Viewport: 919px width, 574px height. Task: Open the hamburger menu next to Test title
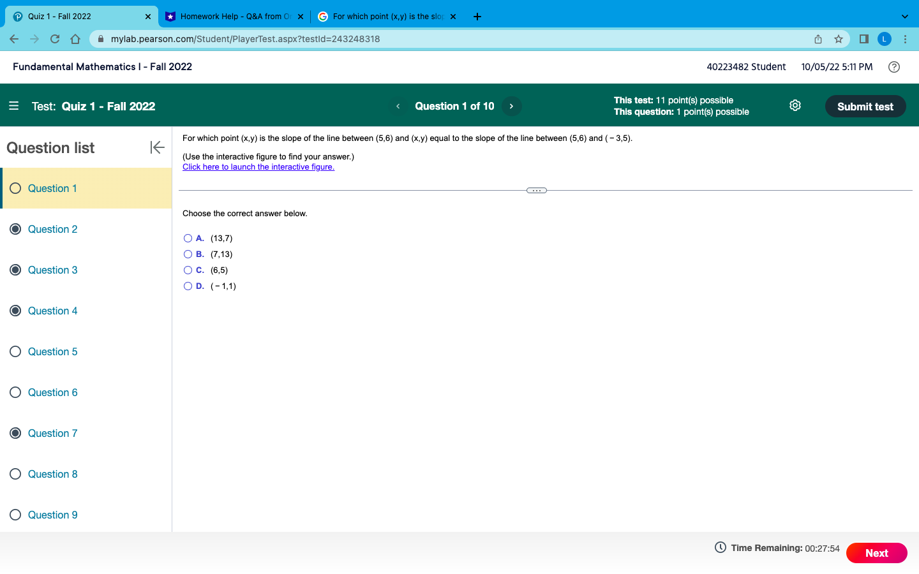[13, 105]
